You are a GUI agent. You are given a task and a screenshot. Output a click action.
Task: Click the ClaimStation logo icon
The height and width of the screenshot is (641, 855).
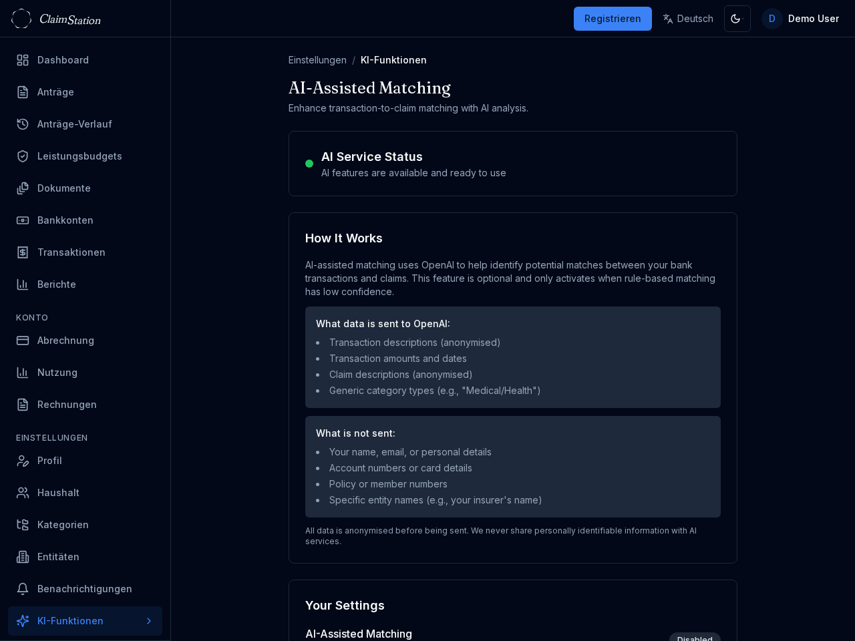click(x=21, y=19)
